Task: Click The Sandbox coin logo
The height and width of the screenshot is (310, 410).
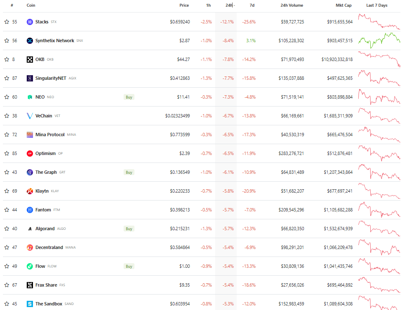Action: [x=30, y=304]
